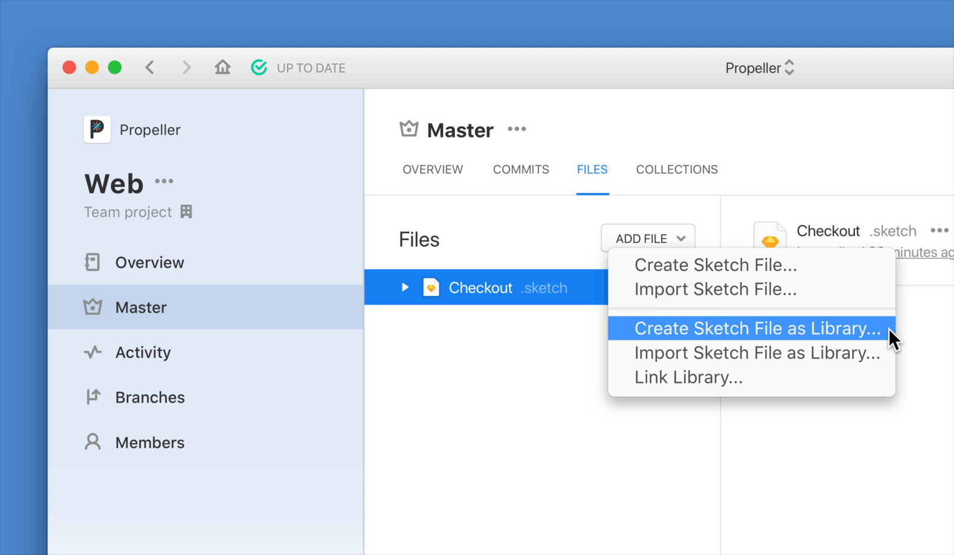Click the Web project title

pos(114,183)
